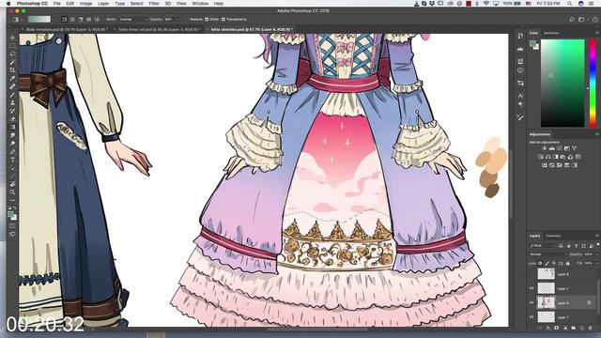Toggle lock all padlock icon

click(567, 263)
